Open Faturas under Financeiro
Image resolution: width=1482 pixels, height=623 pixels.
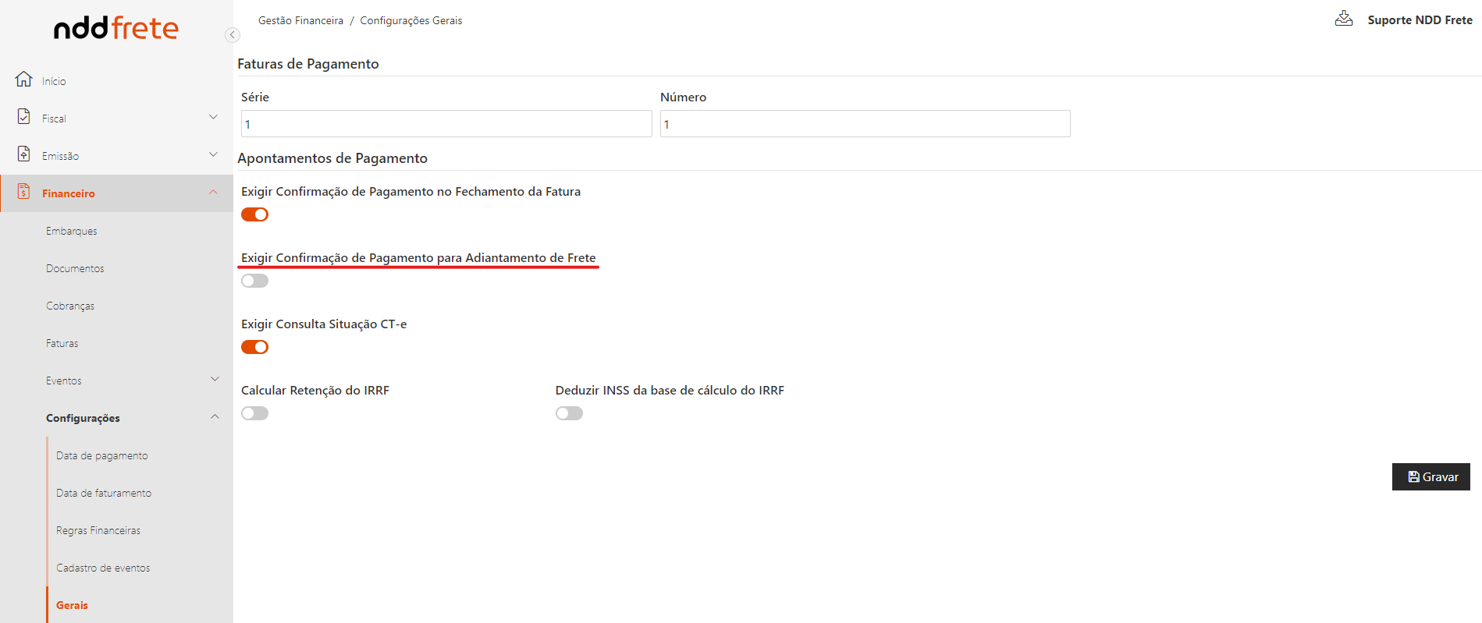[62, 343]
